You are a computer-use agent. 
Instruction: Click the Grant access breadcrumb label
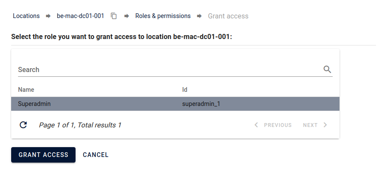(228, 16)
